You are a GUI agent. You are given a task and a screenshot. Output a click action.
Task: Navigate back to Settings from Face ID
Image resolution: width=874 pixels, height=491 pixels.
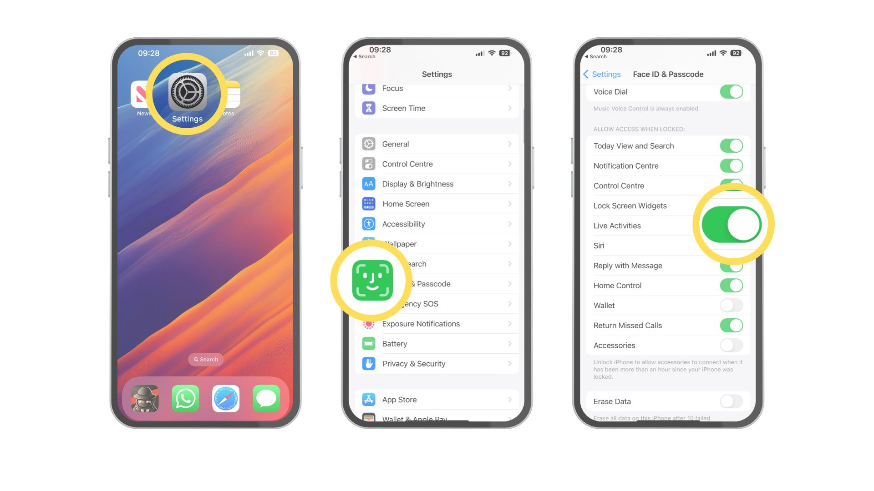[x=601, y=73]
